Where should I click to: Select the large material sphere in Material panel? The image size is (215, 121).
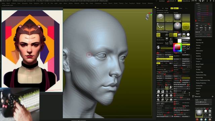click(x=199, y=113)
